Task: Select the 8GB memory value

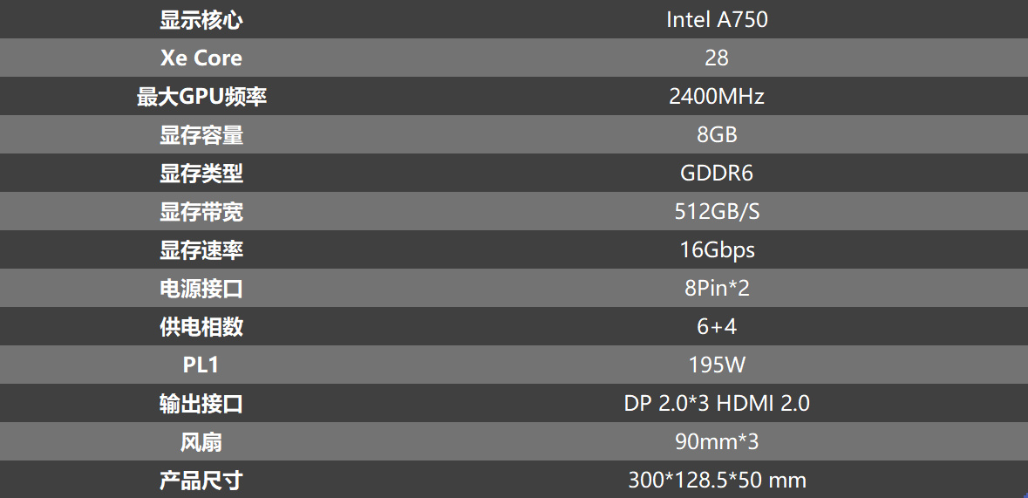Action: (717, 134)
